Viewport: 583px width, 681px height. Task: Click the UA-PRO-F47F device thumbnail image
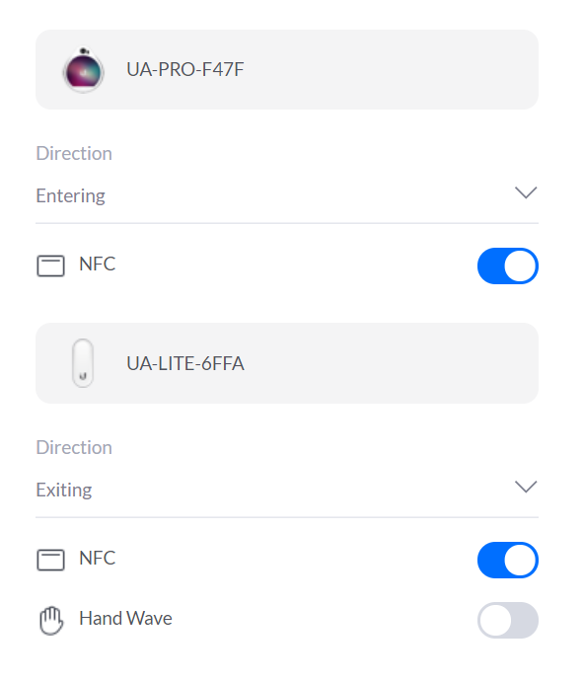tap(83, 69)
